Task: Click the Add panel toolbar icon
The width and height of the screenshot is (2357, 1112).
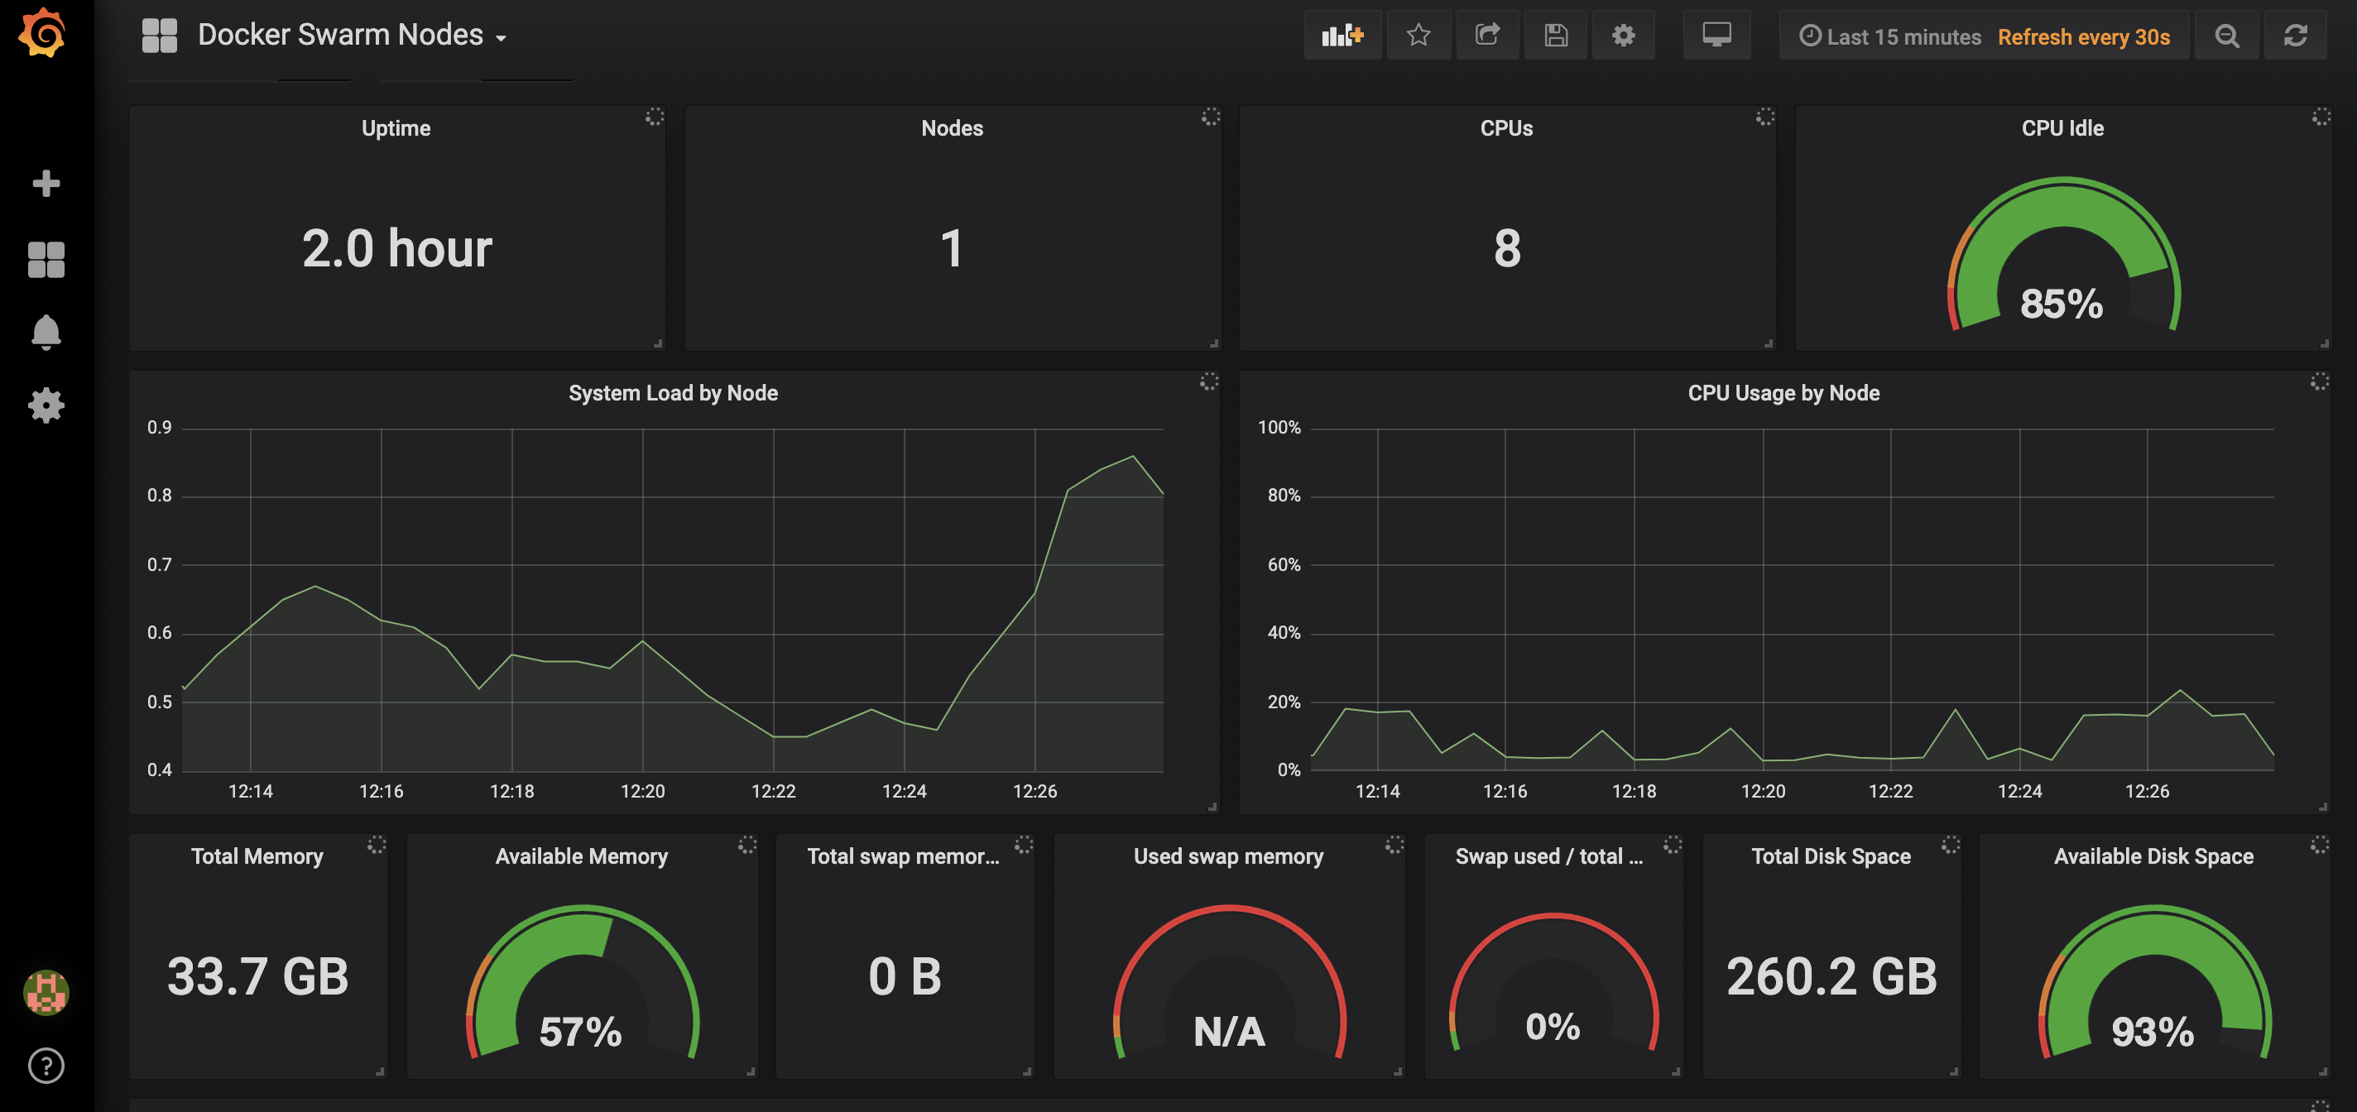Action: (x=1342, y=36)
